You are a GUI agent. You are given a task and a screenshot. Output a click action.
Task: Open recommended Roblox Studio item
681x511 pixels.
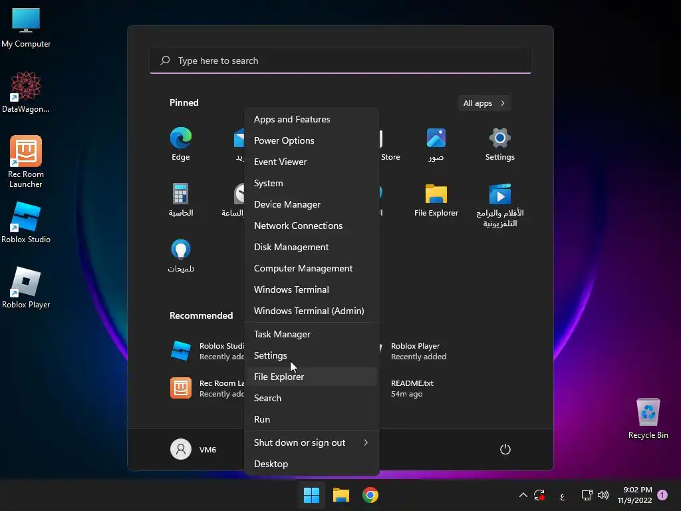point(207,351)
